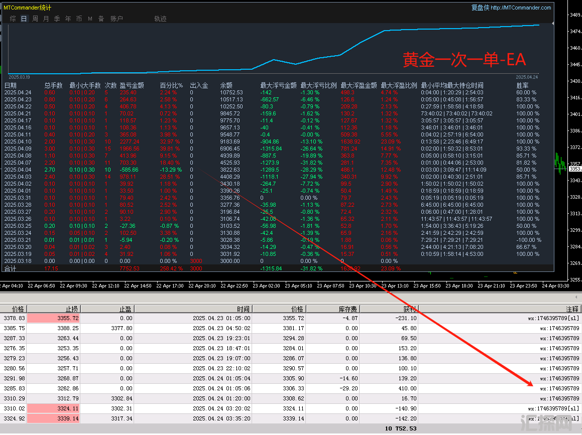Click the MTCommander统计 panel title

point(28,8)
